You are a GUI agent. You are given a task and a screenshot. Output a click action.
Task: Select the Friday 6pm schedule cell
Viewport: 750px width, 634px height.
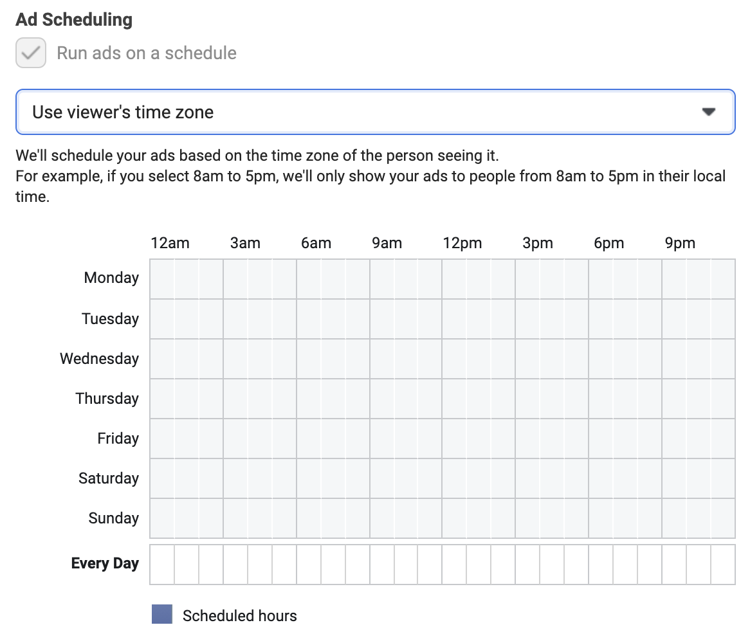click(601, 439)
